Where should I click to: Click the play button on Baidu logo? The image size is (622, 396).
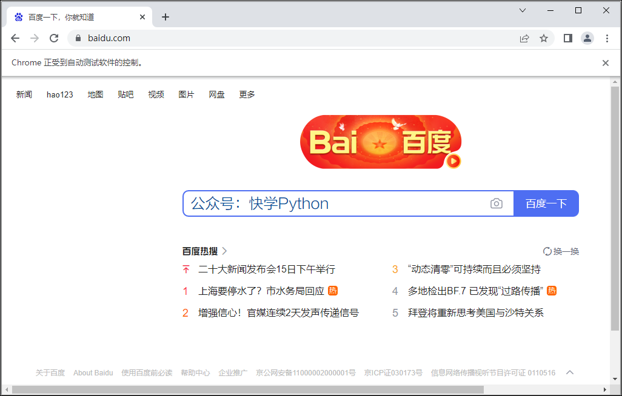(x=453, y=161)
